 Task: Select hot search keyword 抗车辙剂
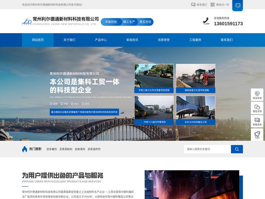(52, 149)
